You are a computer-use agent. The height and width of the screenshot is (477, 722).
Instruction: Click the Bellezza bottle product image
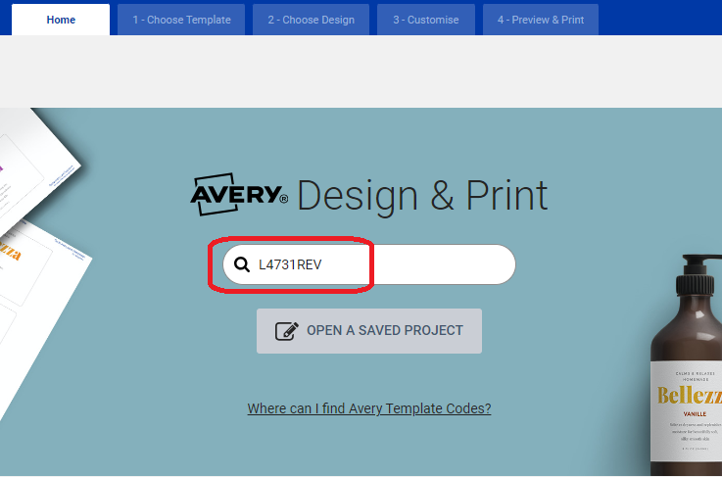pos(686,364)
